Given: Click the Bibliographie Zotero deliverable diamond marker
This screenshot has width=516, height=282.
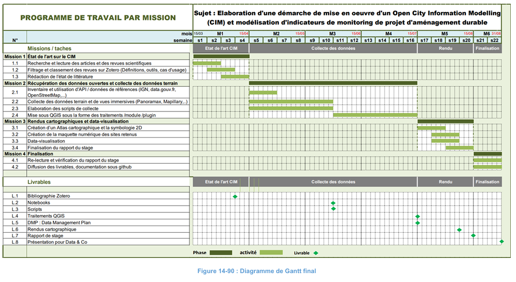Looking at the screenshot, I should click(x=235, y=196).
